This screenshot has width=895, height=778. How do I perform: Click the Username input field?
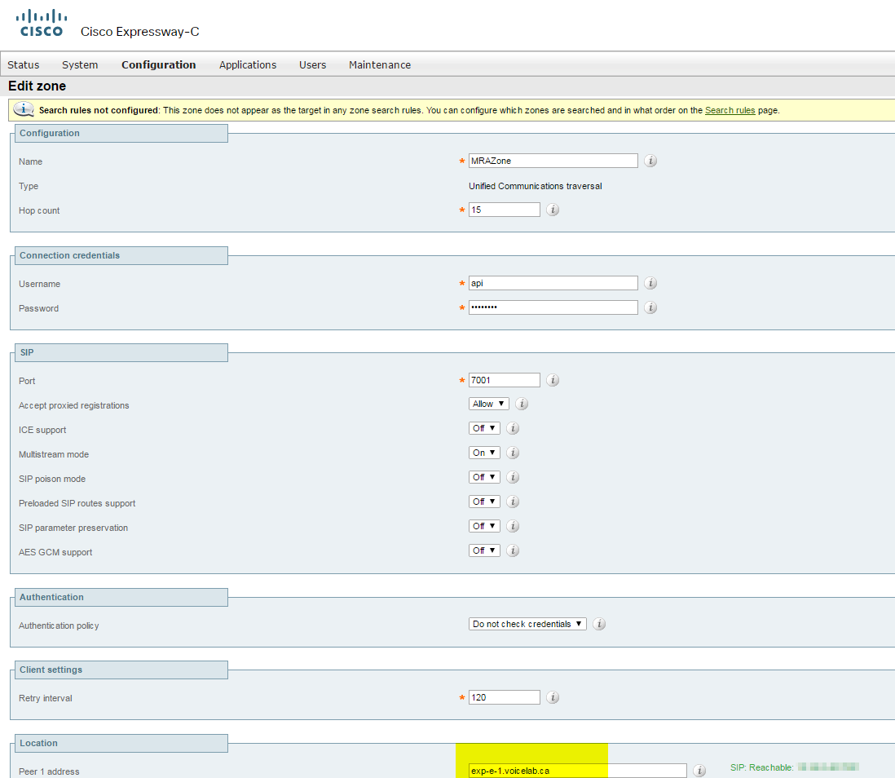click(553, 283)
